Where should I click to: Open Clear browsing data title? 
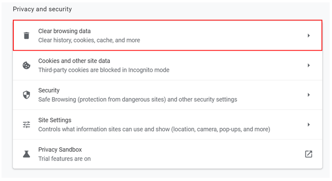pos(64,31)
